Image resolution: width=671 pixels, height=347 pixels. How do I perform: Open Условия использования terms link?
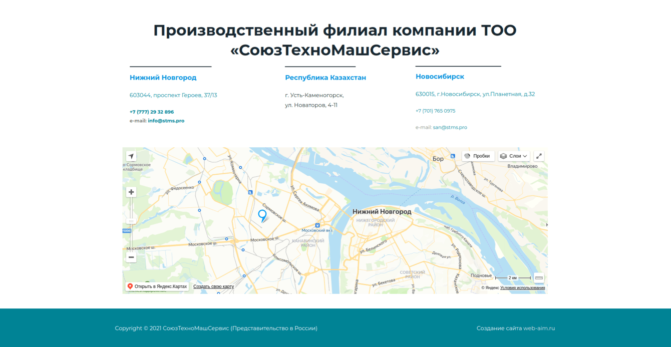point(522,288)
